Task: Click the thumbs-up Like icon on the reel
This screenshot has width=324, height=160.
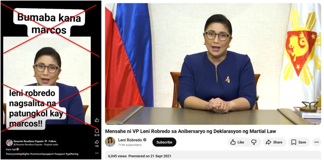Action: click(97, 120)
